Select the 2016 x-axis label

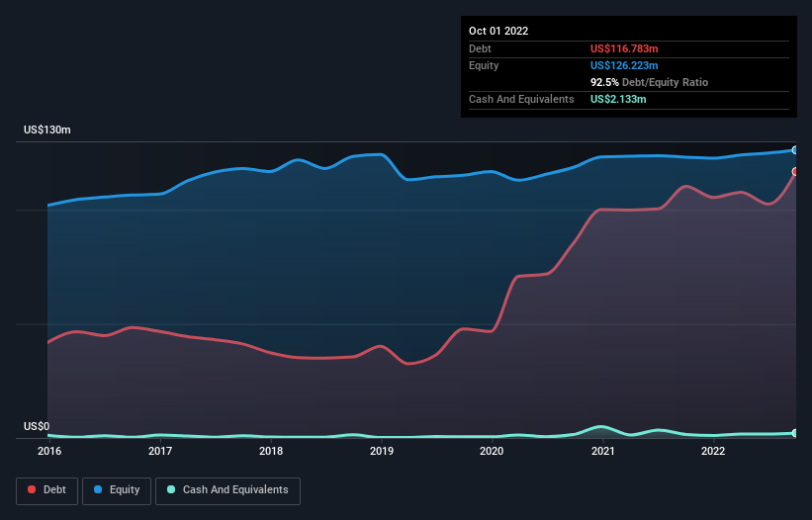pos(49,451)
